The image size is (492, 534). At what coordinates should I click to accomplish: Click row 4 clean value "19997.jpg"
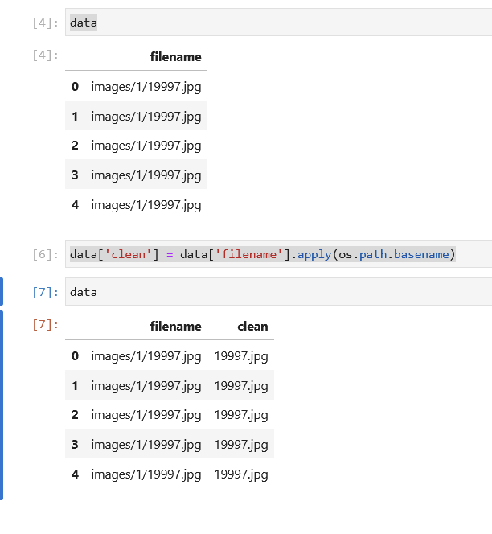(x=241, y=474)
